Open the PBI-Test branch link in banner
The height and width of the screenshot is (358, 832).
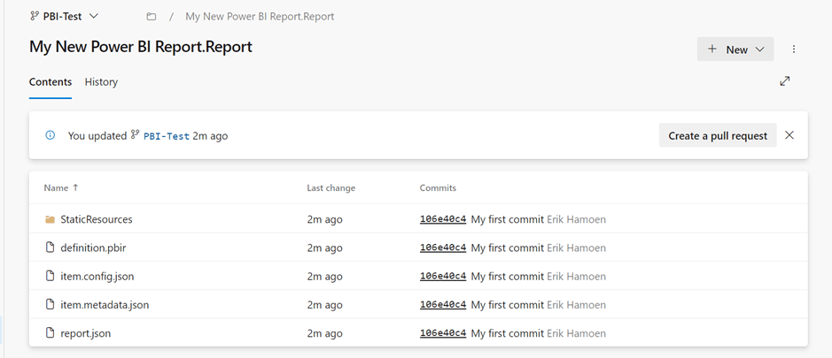click(x=166, y=136)
